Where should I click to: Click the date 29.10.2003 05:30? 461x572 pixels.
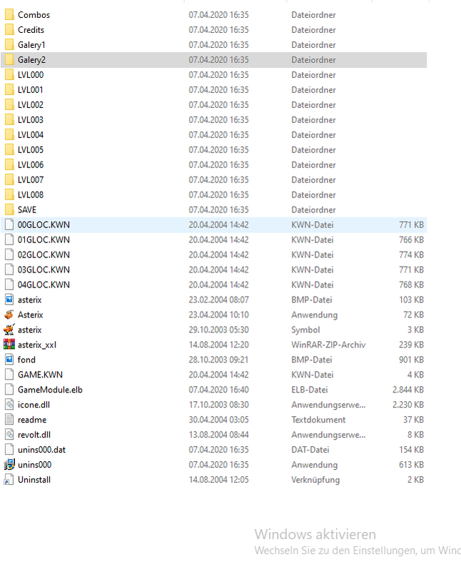pos(218,330)
